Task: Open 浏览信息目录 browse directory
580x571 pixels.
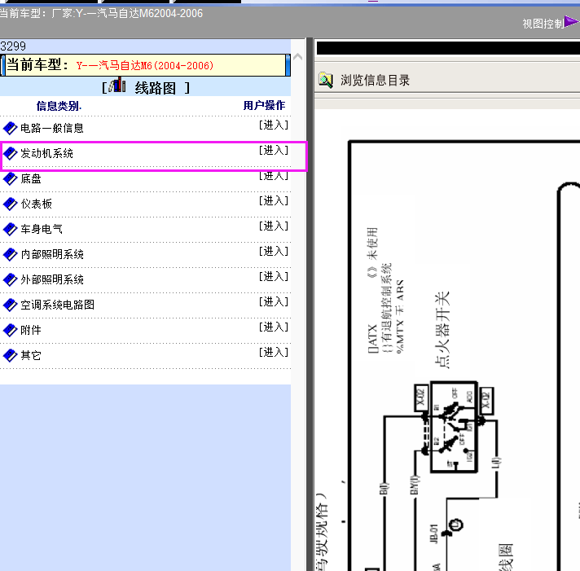Action: click(x=375, y=81)
